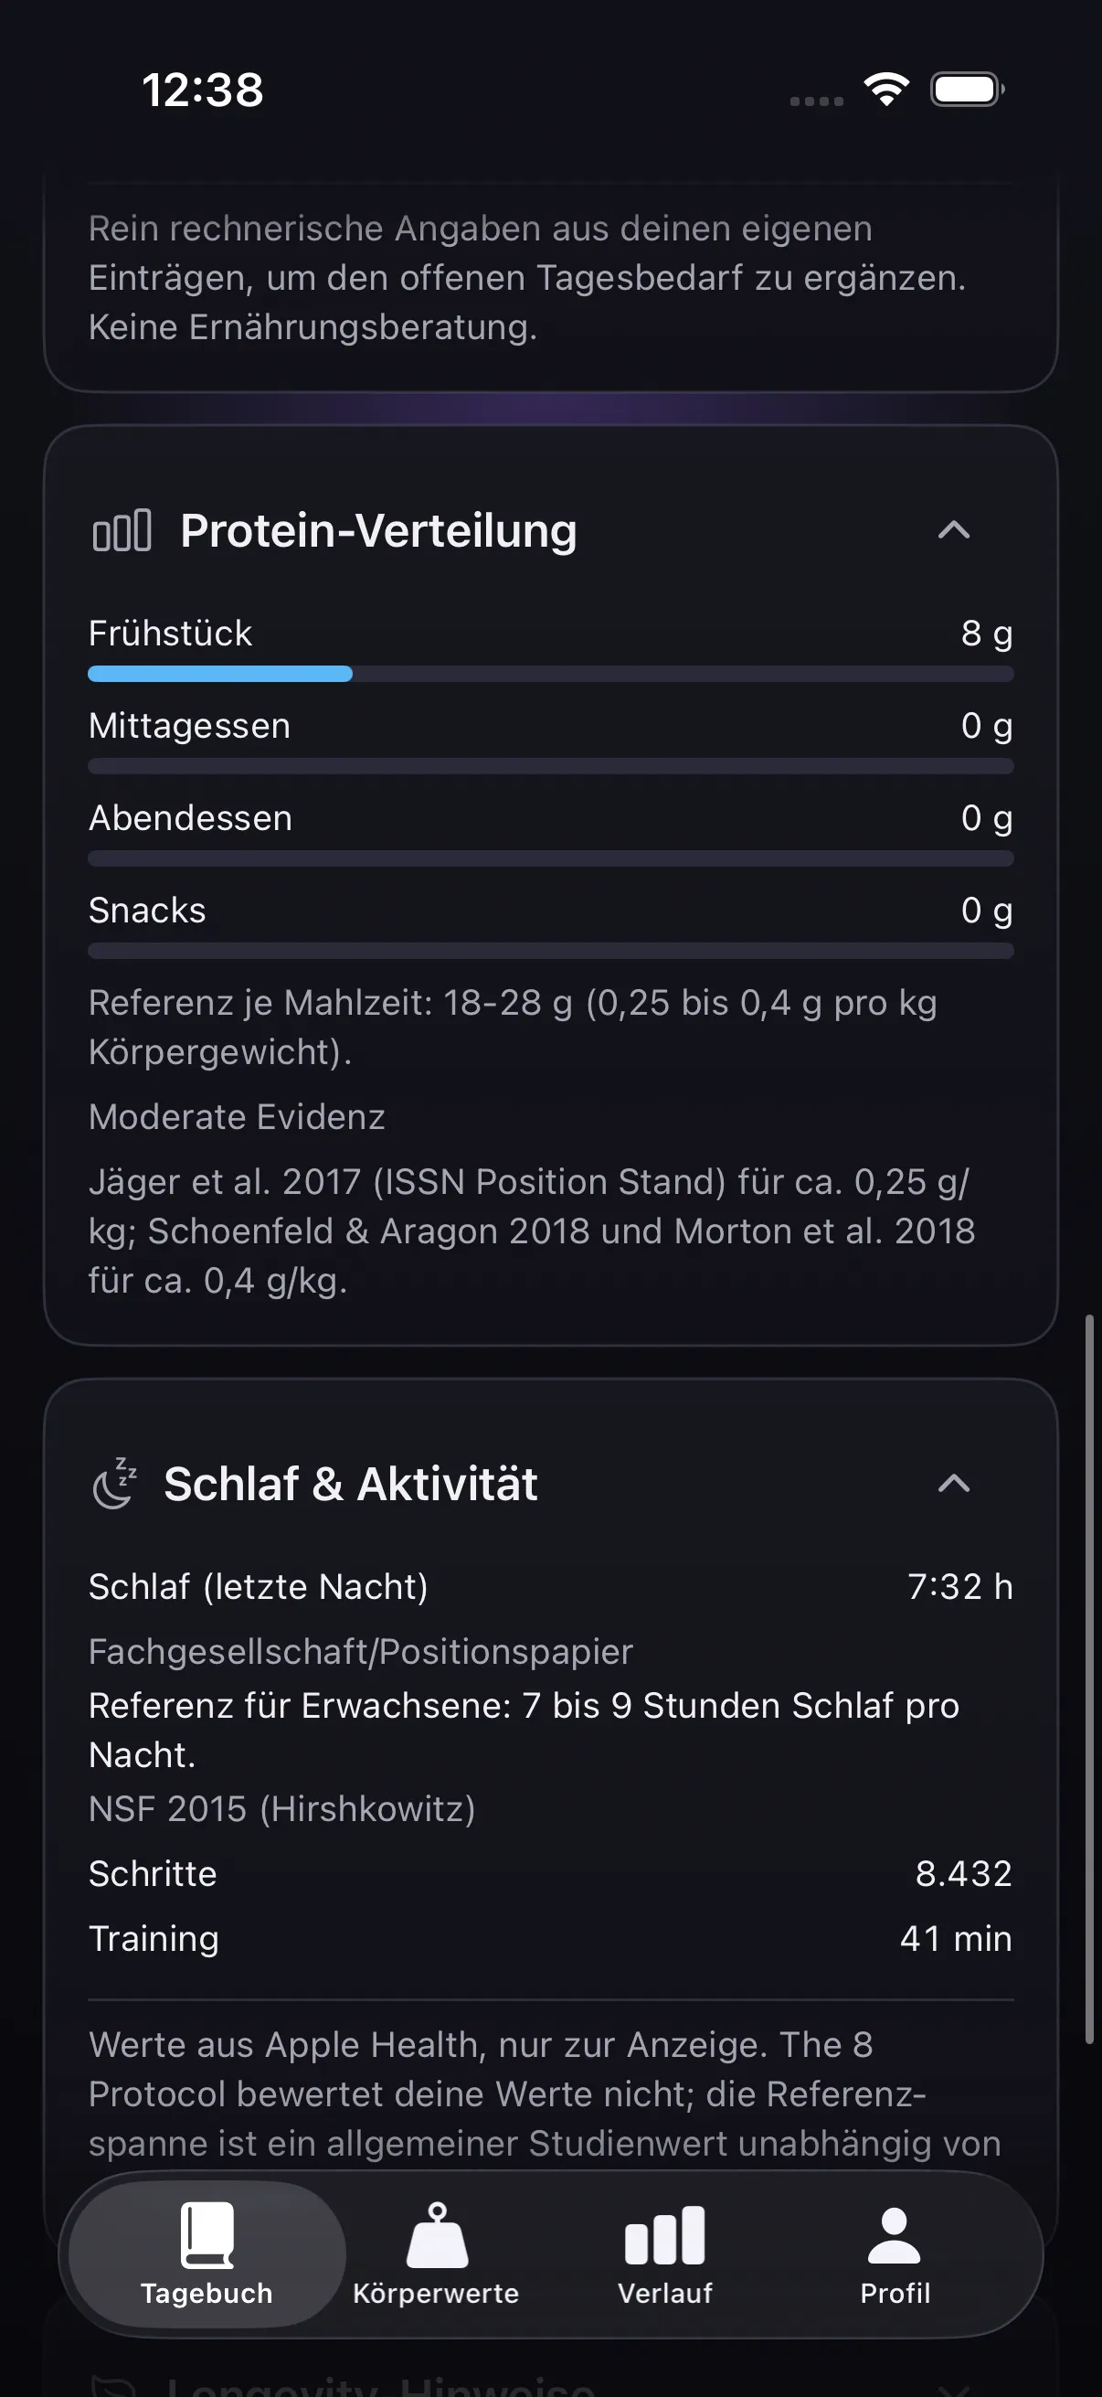
Task: Tap the Schlaf (letzte Nacht) row
Action: click(x=550, y=1586)
